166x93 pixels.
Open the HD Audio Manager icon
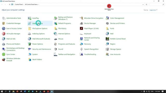pos(4,34)
